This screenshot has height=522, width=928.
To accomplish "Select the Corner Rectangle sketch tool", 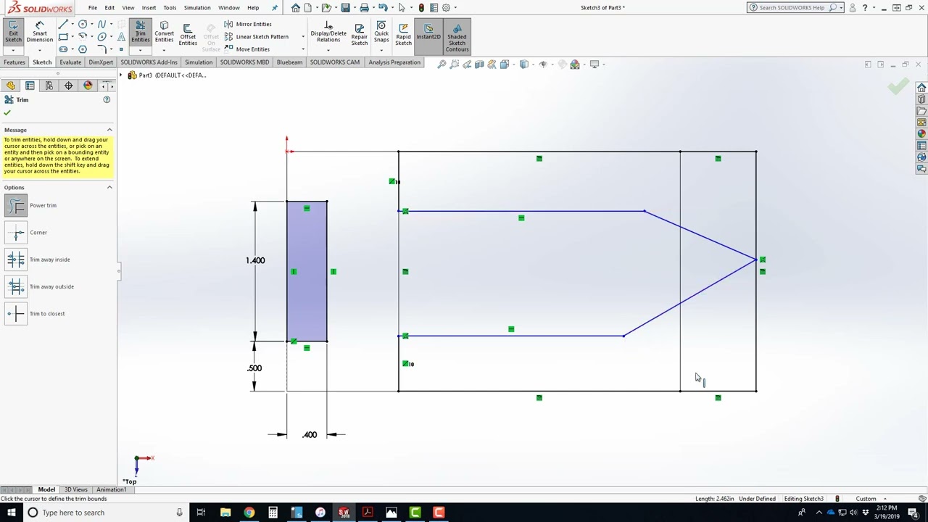I will 63,37.
